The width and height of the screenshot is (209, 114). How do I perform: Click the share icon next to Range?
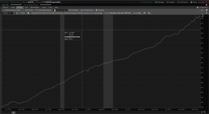[x=144, y=13]
